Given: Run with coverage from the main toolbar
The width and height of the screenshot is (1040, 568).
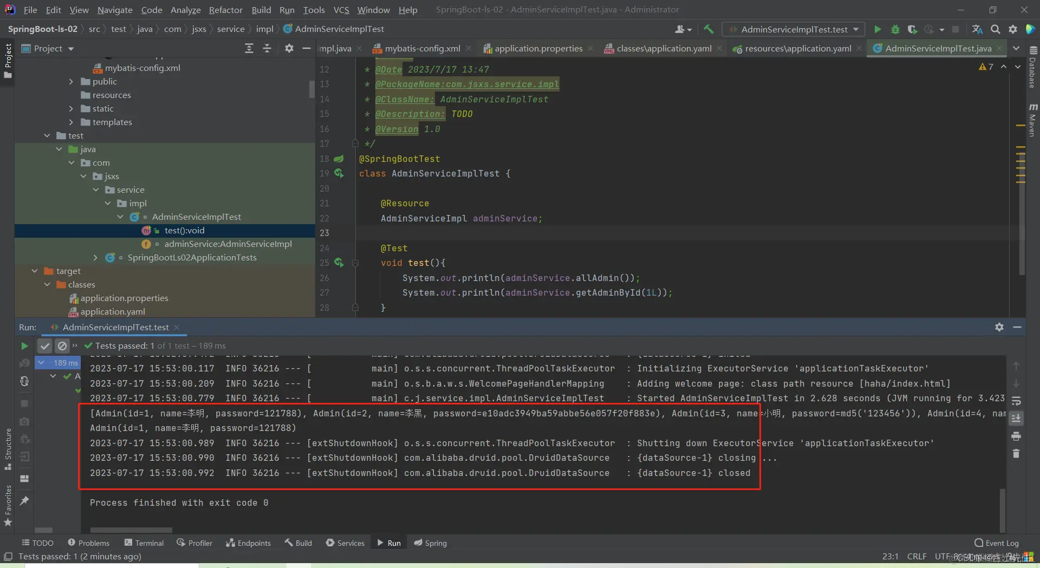Looking at the screenshot, I should point(912,29).
